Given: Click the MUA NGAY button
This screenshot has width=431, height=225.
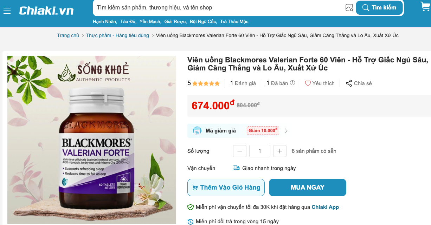Looking at the screenshot, I should [x=308, y=187].
